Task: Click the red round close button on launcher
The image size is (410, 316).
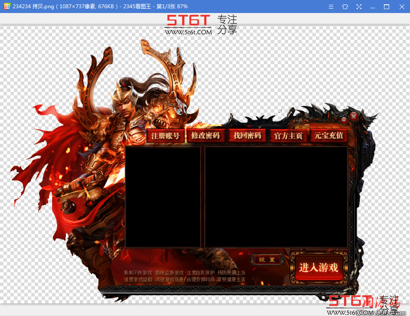Action: (x=354, y=117)
